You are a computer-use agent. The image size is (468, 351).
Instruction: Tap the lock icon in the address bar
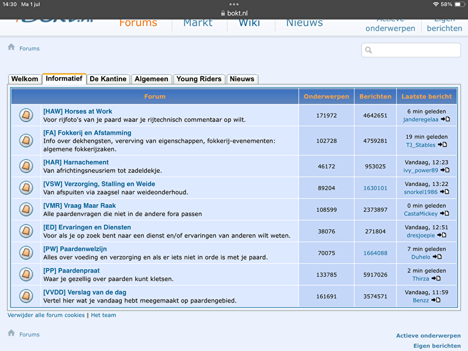[223, 13]
